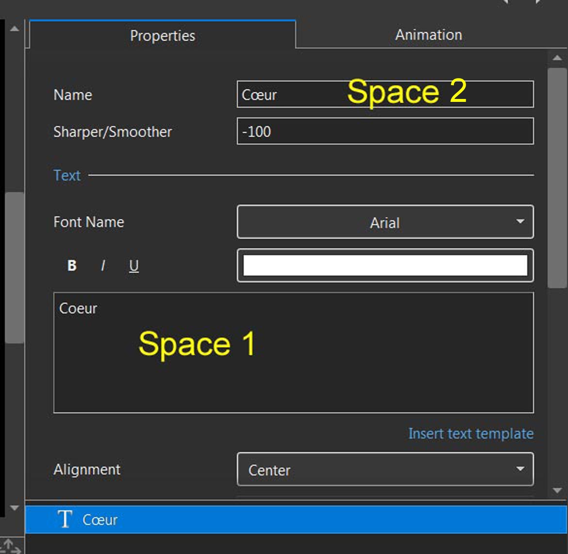Viewport: 568px width, 554px height.
Task: Click the Sharper/Smoother label
Action: click(x=113, y=131)
